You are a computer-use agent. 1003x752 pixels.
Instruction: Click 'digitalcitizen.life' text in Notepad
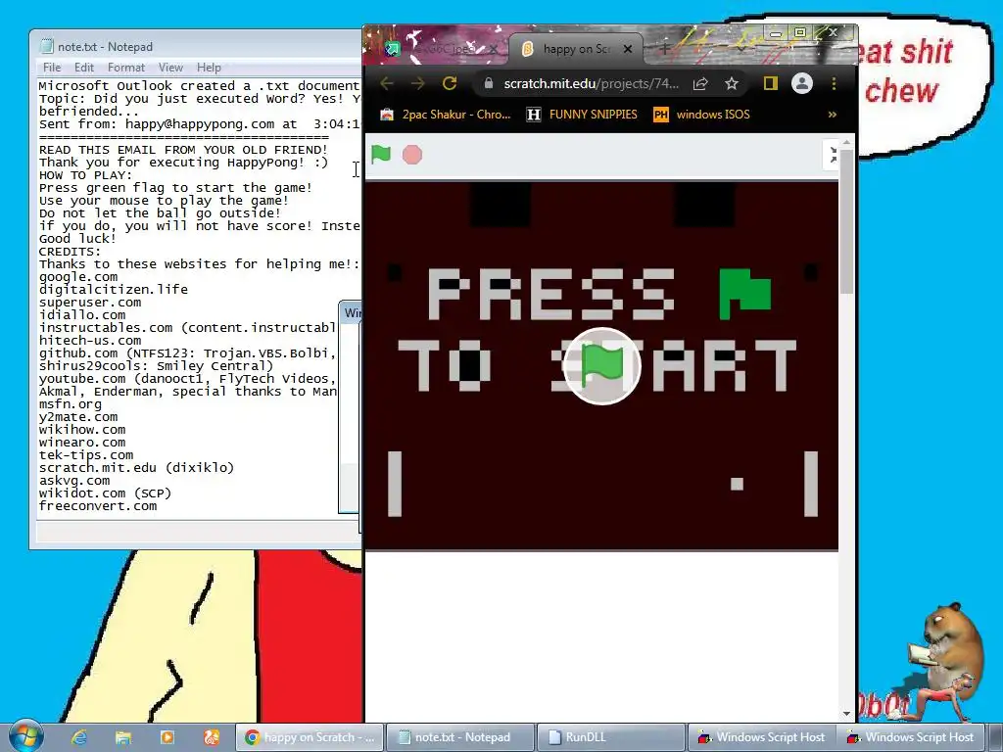(114, 290)
